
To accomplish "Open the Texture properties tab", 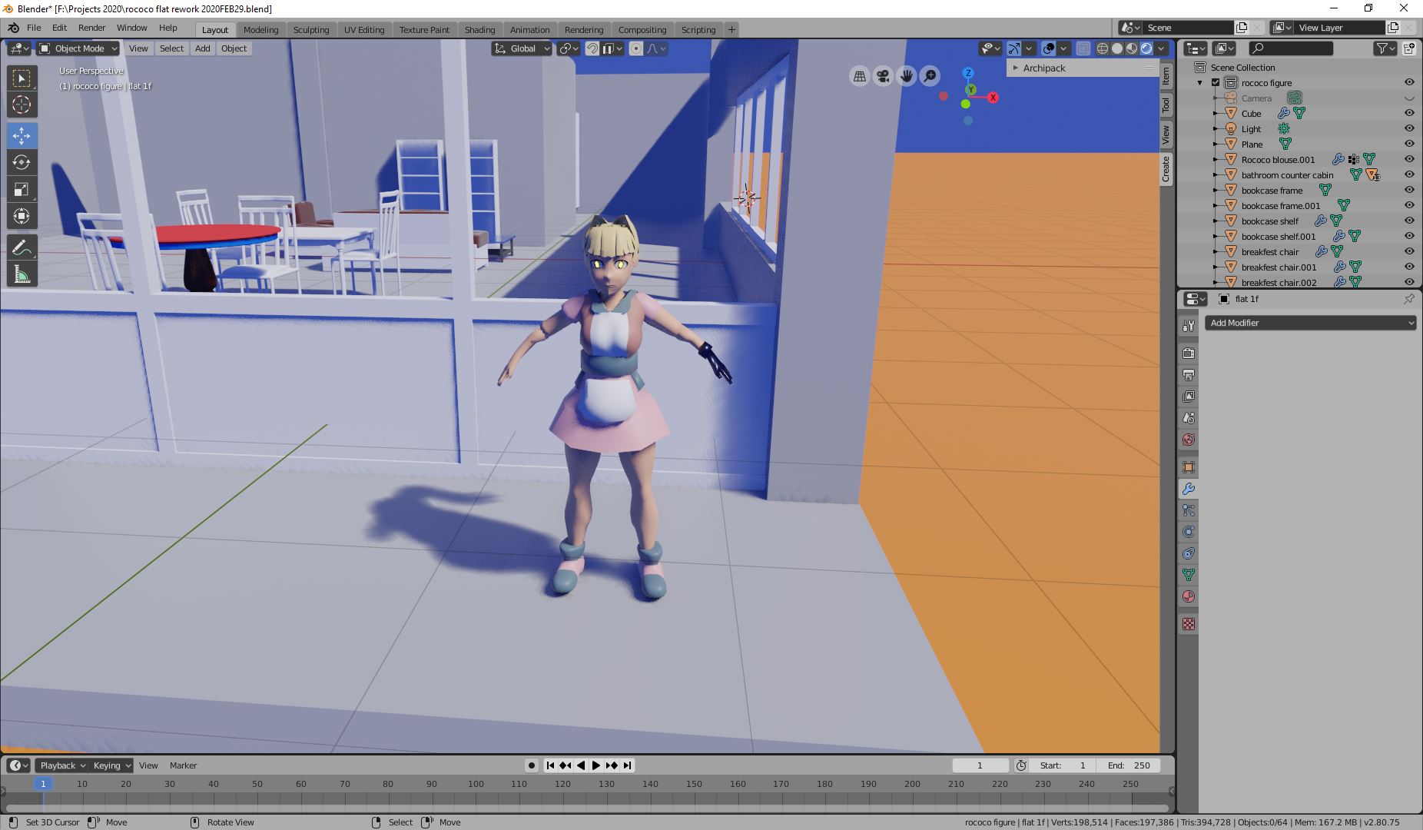I will tap(1189, 624).
